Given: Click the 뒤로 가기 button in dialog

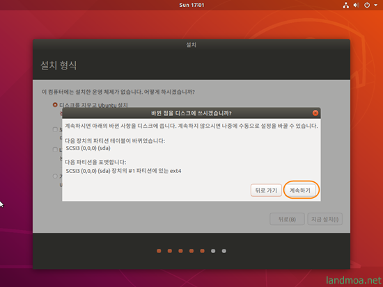Looking at the screenshot, I should click(266, 190).
